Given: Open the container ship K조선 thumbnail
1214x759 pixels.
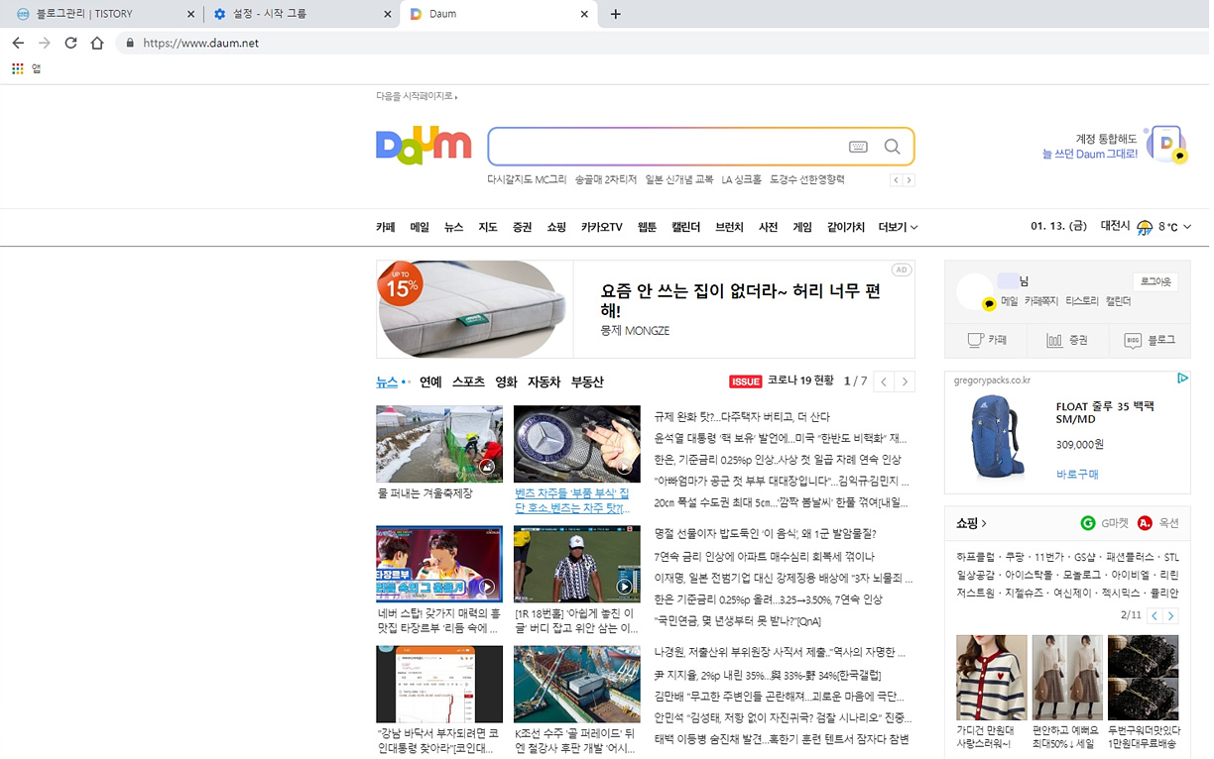Looking at the screenshot, I should 577,684.
